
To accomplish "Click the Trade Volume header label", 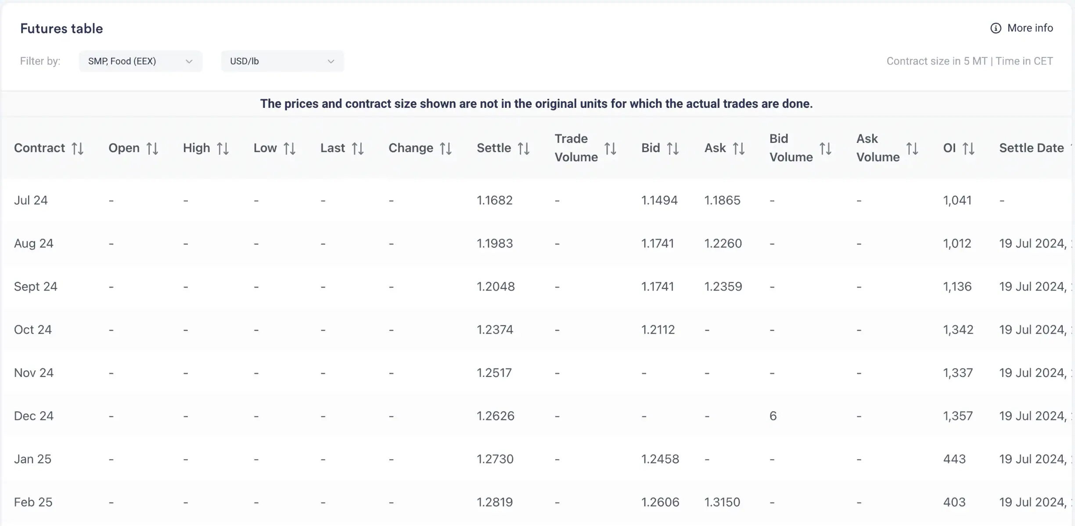I will (576, 148).
